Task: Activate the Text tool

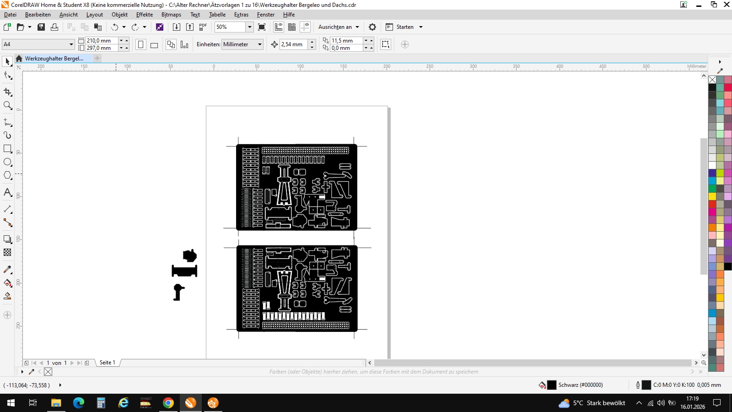Action: (7, 192)
